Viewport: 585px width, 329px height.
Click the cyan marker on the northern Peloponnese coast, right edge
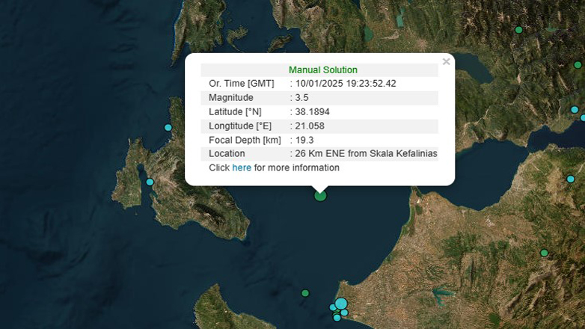click(x=571, y=179)
